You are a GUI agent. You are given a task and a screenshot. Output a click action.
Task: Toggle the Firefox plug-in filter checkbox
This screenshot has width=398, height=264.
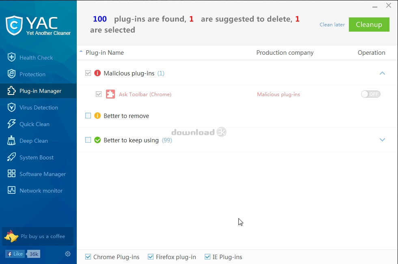coord(151,257)
